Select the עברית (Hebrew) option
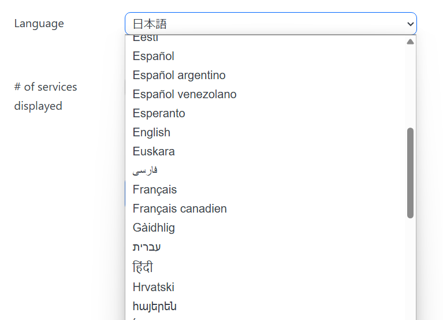This screenshot has height=320, width=443. (x=147, y=247)
